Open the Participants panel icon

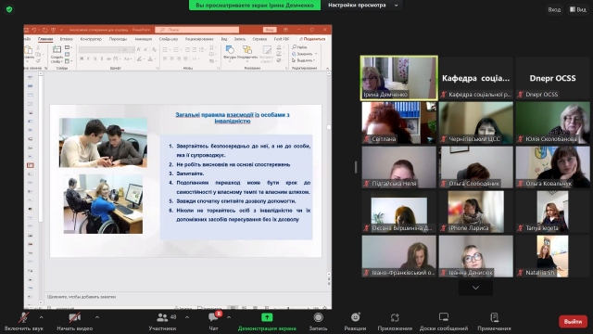point(162,317)
